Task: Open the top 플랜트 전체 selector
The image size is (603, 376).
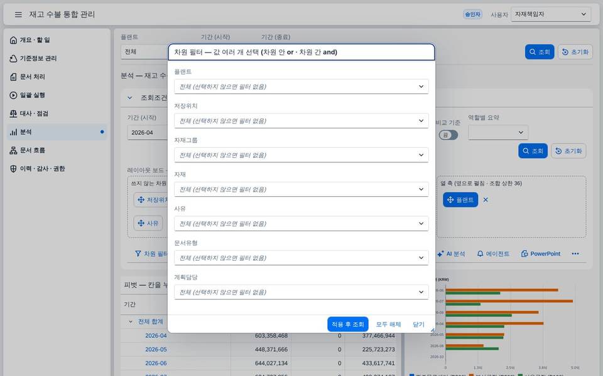Action: point(144,52)
